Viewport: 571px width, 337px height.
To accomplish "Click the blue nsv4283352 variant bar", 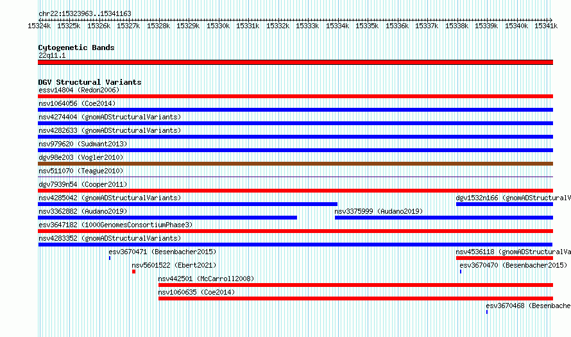I will click(x=295, y=245).
